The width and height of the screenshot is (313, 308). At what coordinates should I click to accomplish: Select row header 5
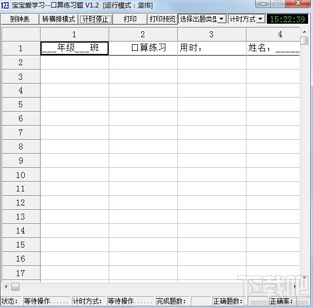coord(21,105)
